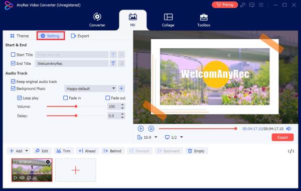The image size is (301, 191).
Task: Uncheck the End Title checkbox
Action: (13, 63)
